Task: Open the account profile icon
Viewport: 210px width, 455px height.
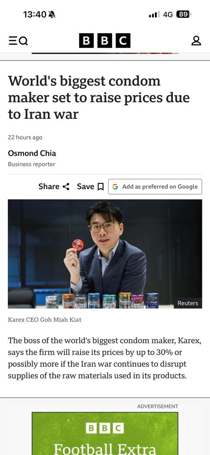Action: tap(196, 40)
